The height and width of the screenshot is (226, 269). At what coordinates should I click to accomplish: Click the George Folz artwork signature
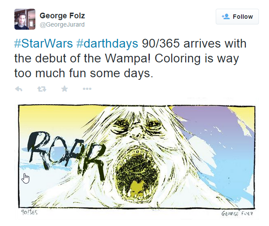point(237,213)
